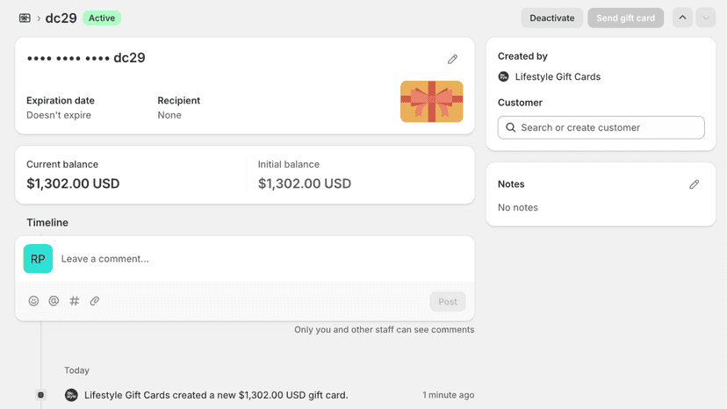Edit notes with pencil icon

coord(695,184)
